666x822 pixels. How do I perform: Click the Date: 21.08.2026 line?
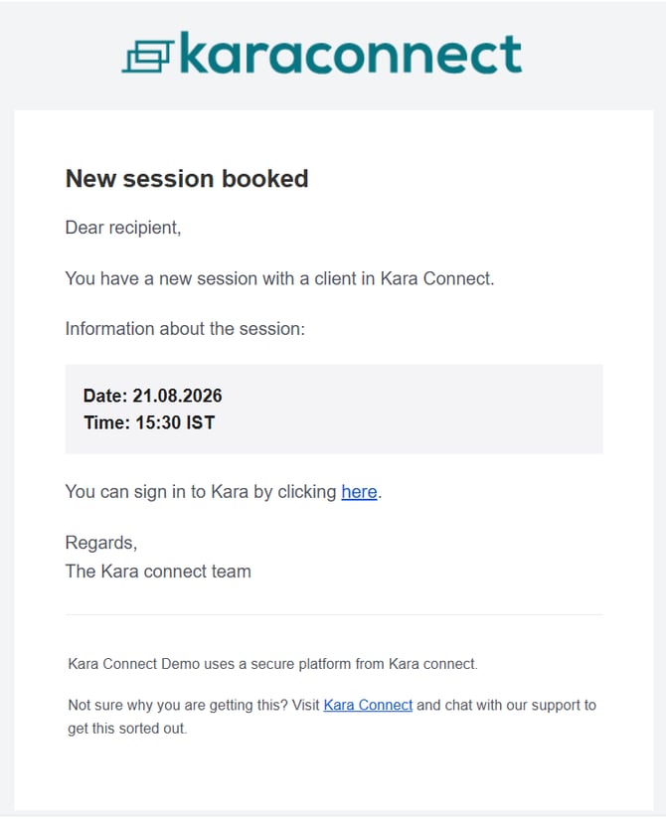(x=153, y=396)
